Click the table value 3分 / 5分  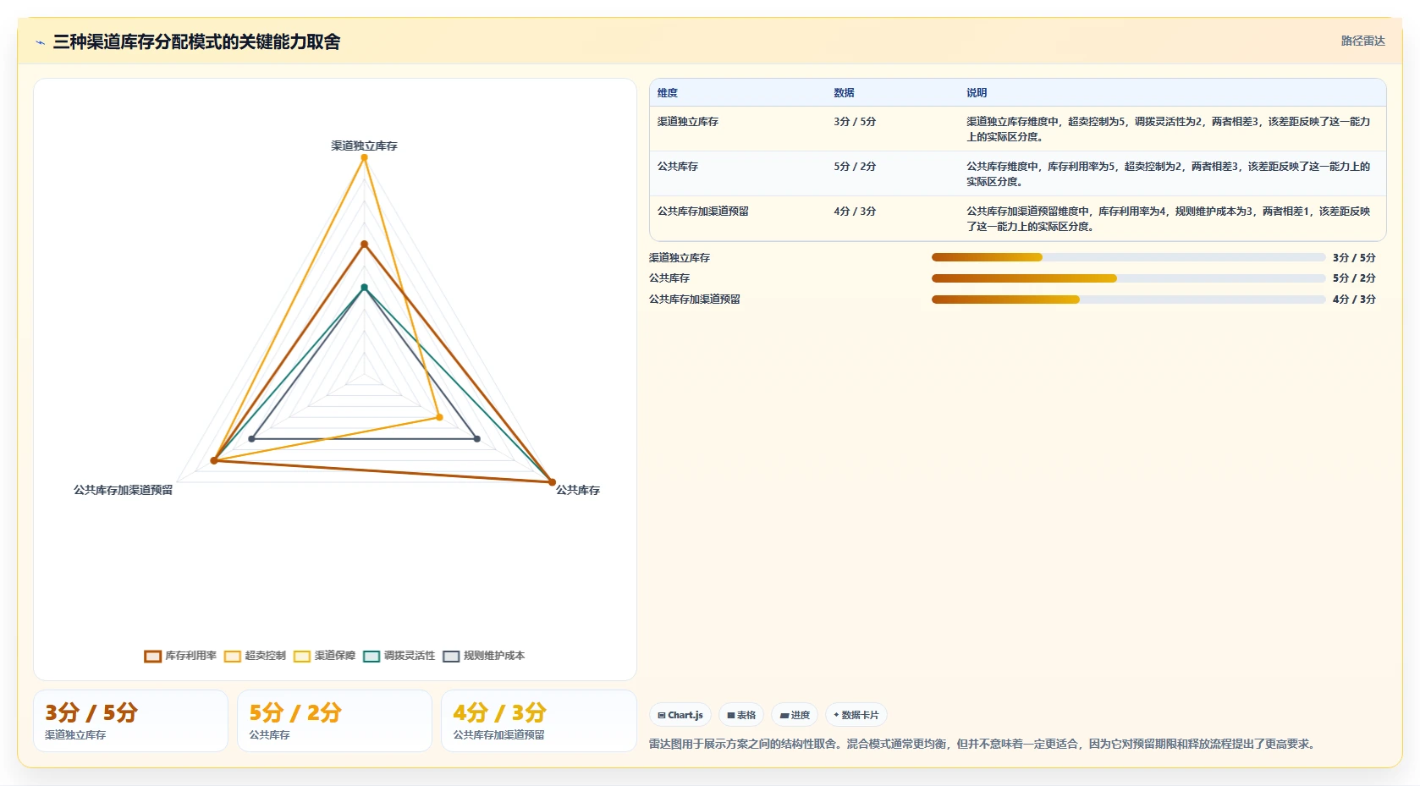click(855, 122)
